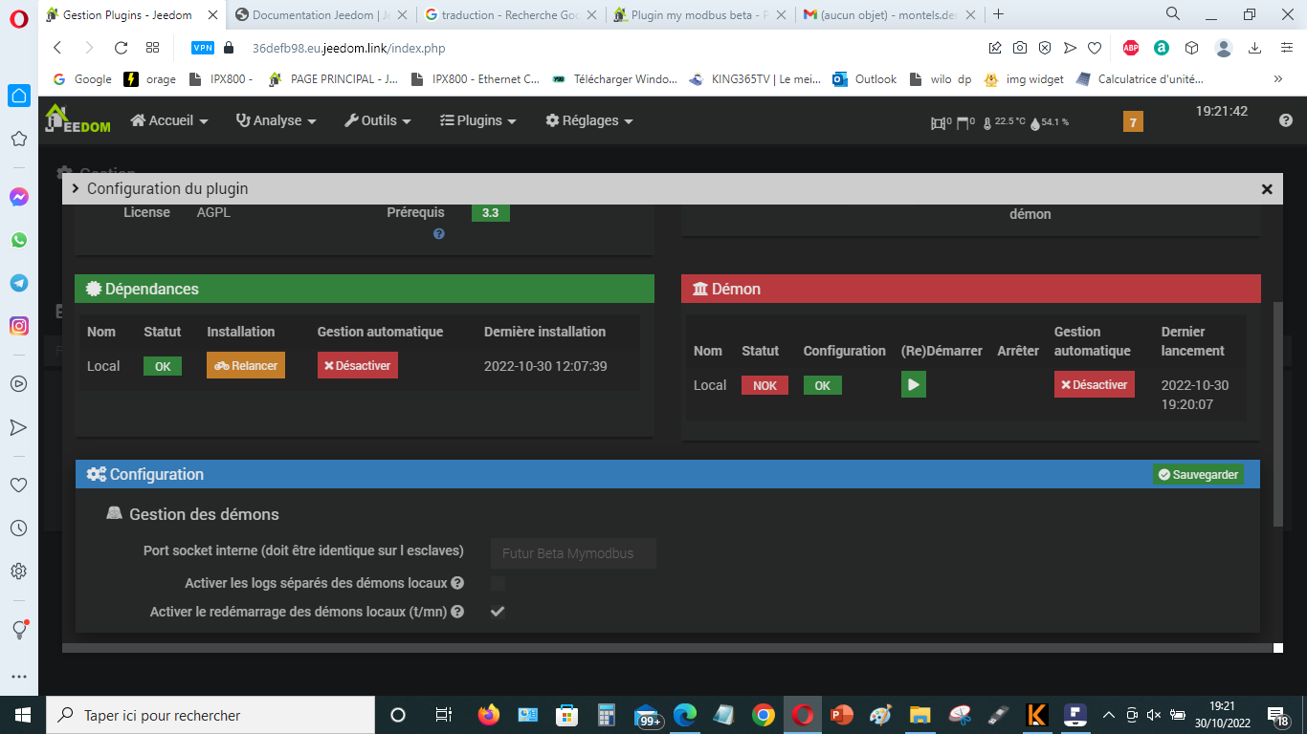The width and height of the screenshot is (1307, 734).
Task: Reload the current page
Action: [121, 48]
